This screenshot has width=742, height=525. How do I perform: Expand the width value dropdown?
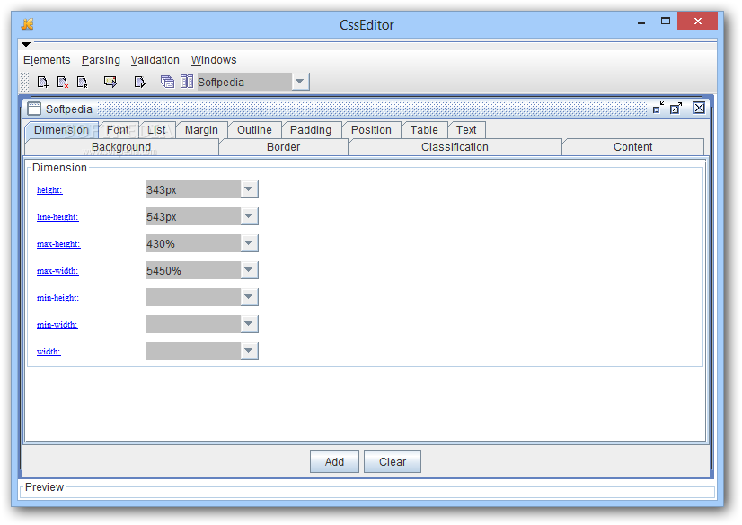[249, 351]
